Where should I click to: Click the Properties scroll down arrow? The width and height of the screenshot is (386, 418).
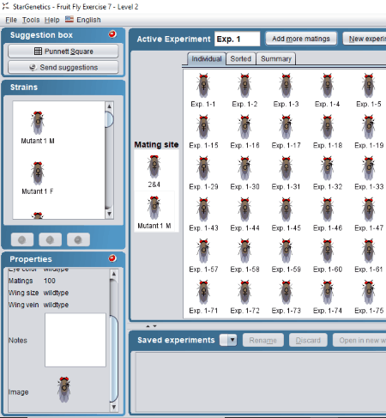pyautogui.click(x=114, y=407)
